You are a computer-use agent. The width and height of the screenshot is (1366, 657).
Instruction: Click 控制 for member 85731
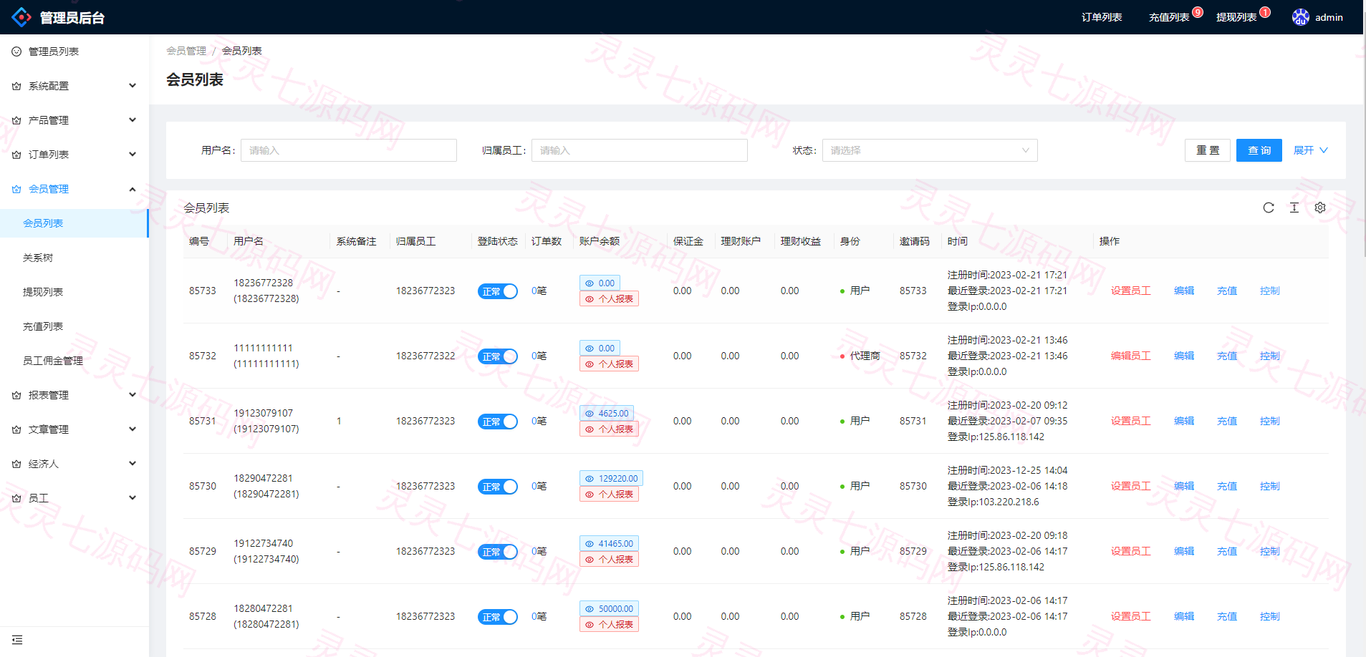(x=1270, y=421)
